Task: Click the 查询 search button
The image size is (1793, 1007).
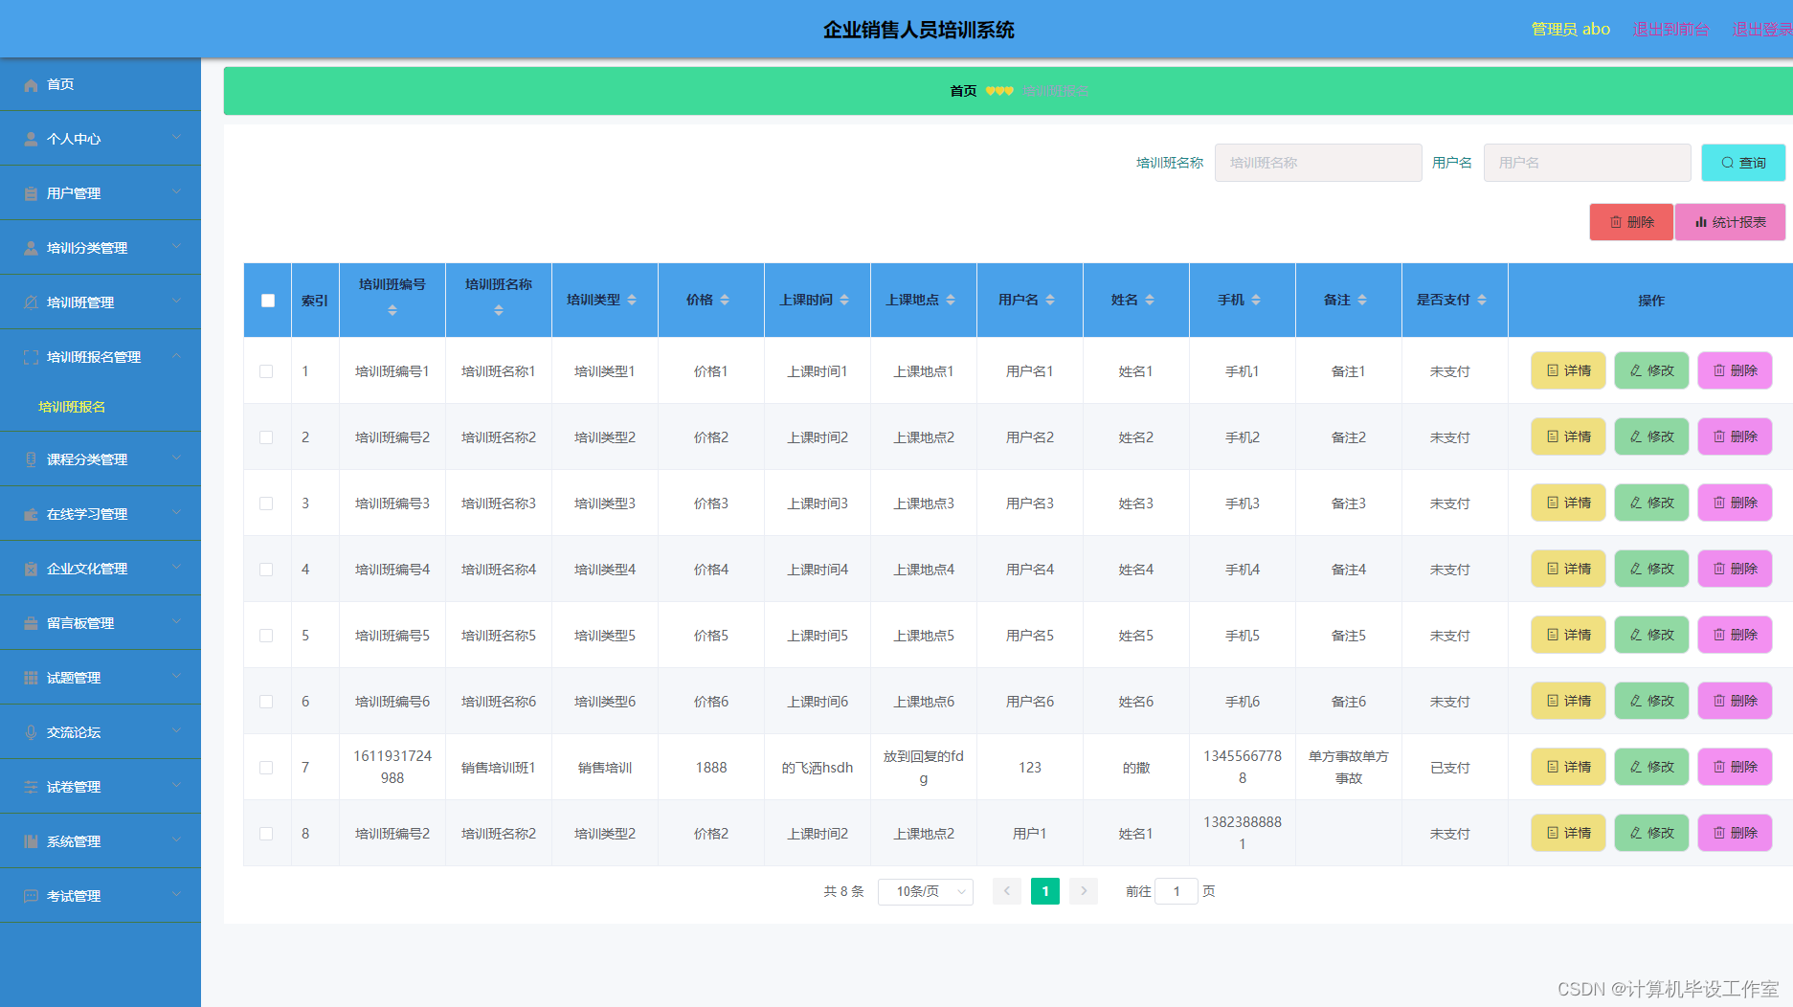Action: click(x=1743, y=163)
